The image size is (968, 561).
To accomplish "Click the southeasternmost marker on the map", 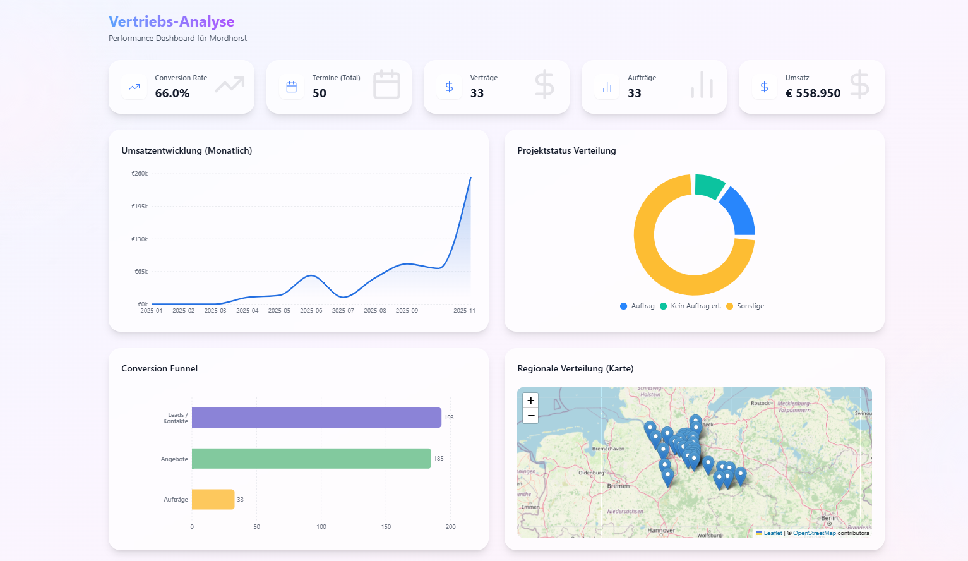I will 739,473.
